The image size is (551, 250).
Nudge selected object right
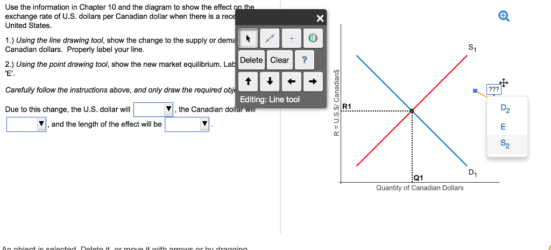coord(313,82)
